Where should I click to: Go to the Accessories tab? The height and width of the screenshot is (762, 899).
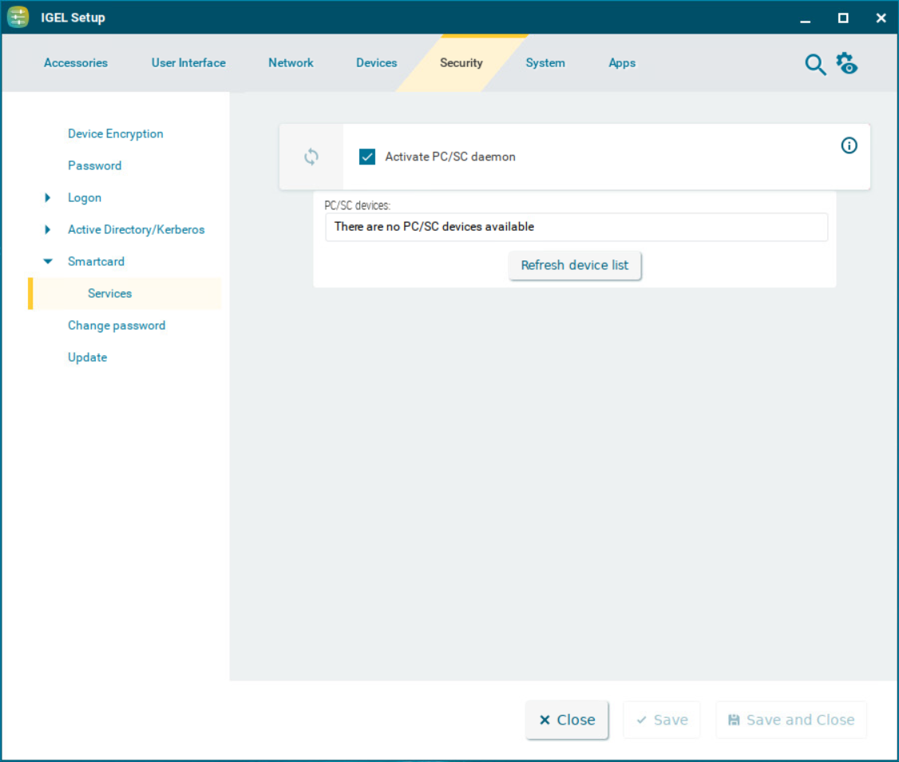[76, 63]
